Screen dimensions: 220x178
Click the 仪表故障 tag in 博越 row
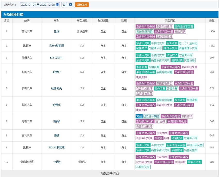pos(162,133)
